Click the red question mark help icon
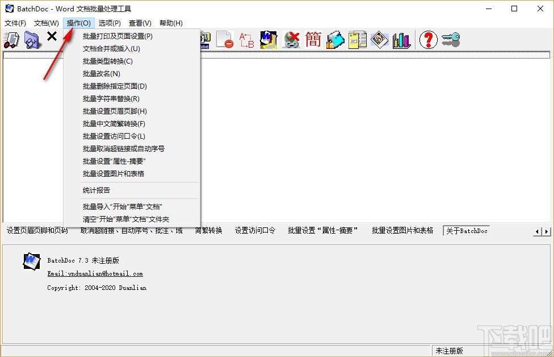Viewport: 554px width, 357px height. click(428, 40)
